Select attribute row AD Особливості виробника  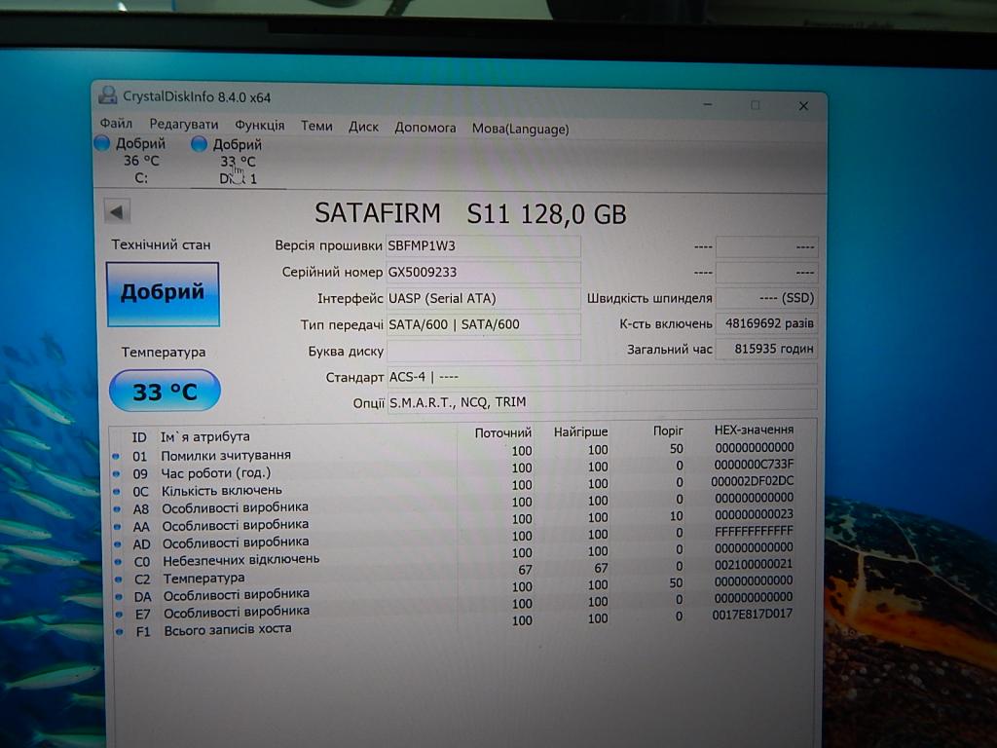pyautogui.click(x=453, y=538)
